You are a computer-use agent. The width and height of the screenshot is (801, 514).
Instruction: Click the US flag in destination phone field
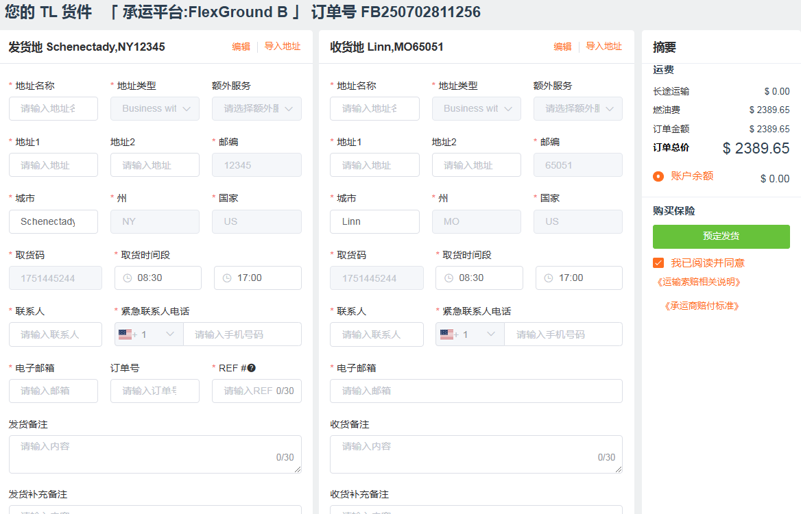(x=446, y=334)
